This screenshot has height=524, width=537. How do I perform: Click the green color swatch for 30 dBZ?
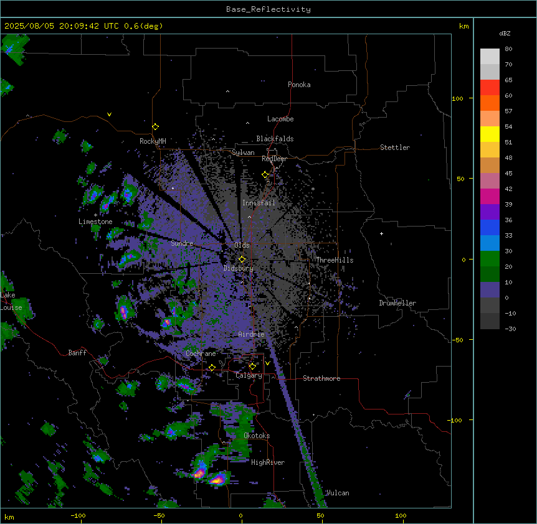point(490,259)
